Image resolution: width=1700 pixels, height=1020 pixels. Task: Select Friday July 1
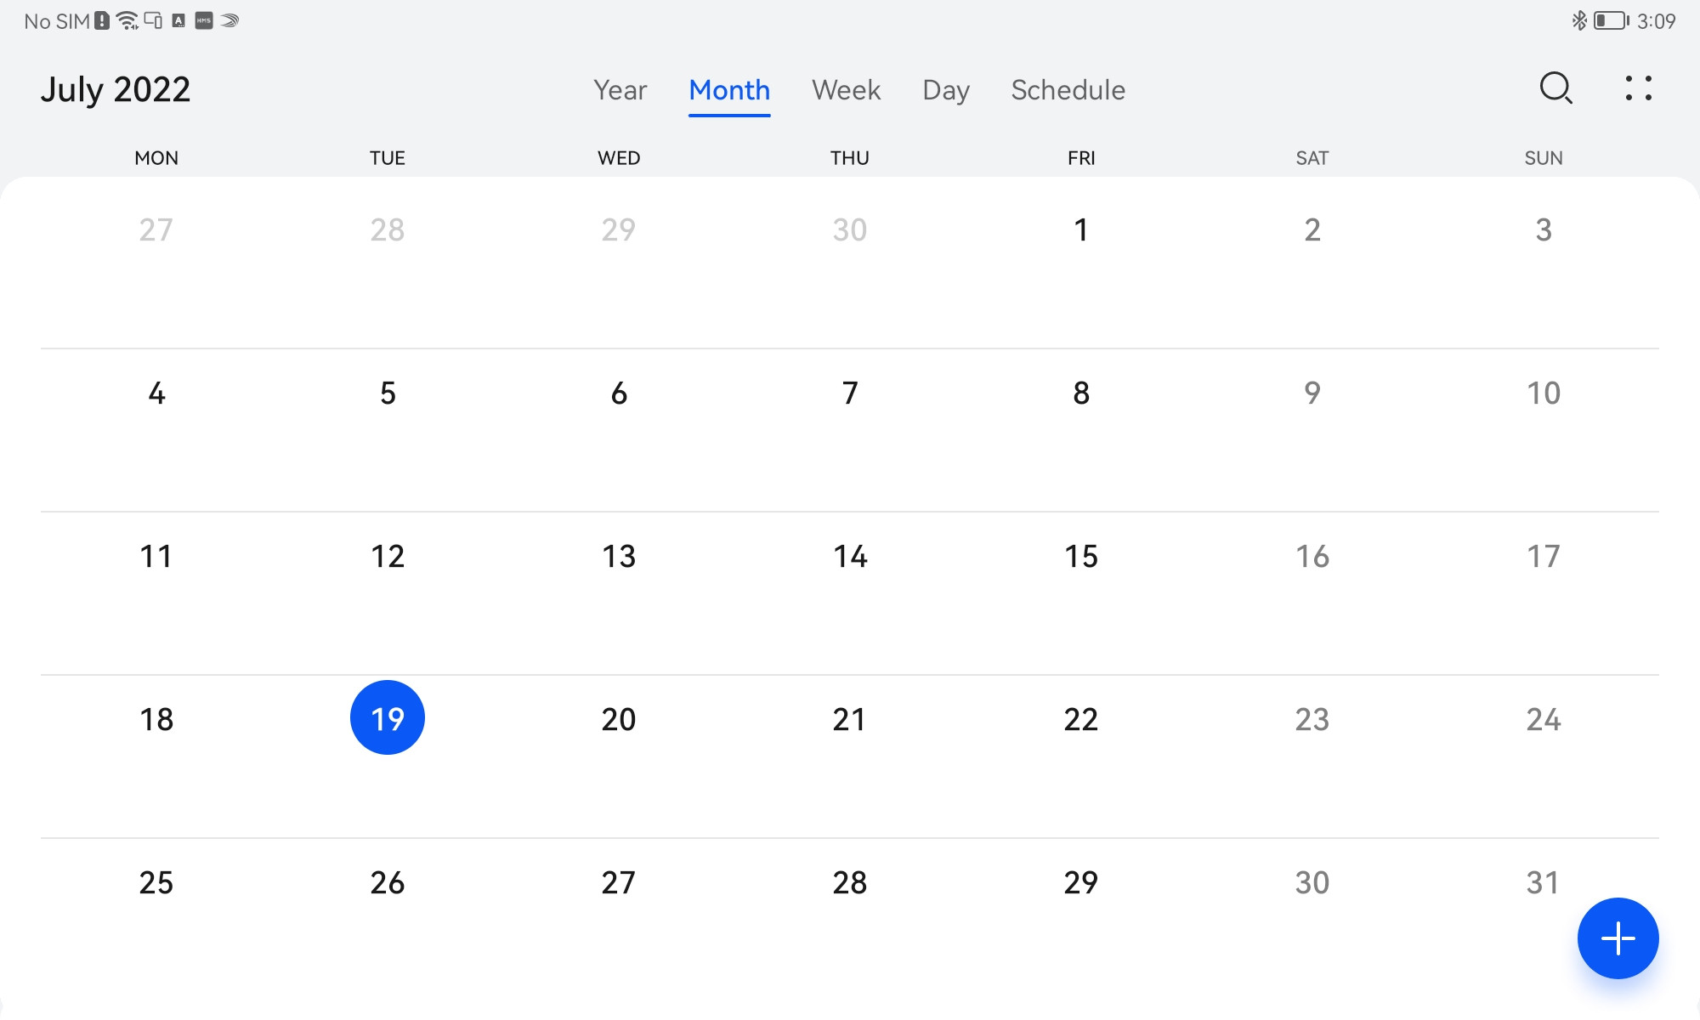[x=1081, y=229]
